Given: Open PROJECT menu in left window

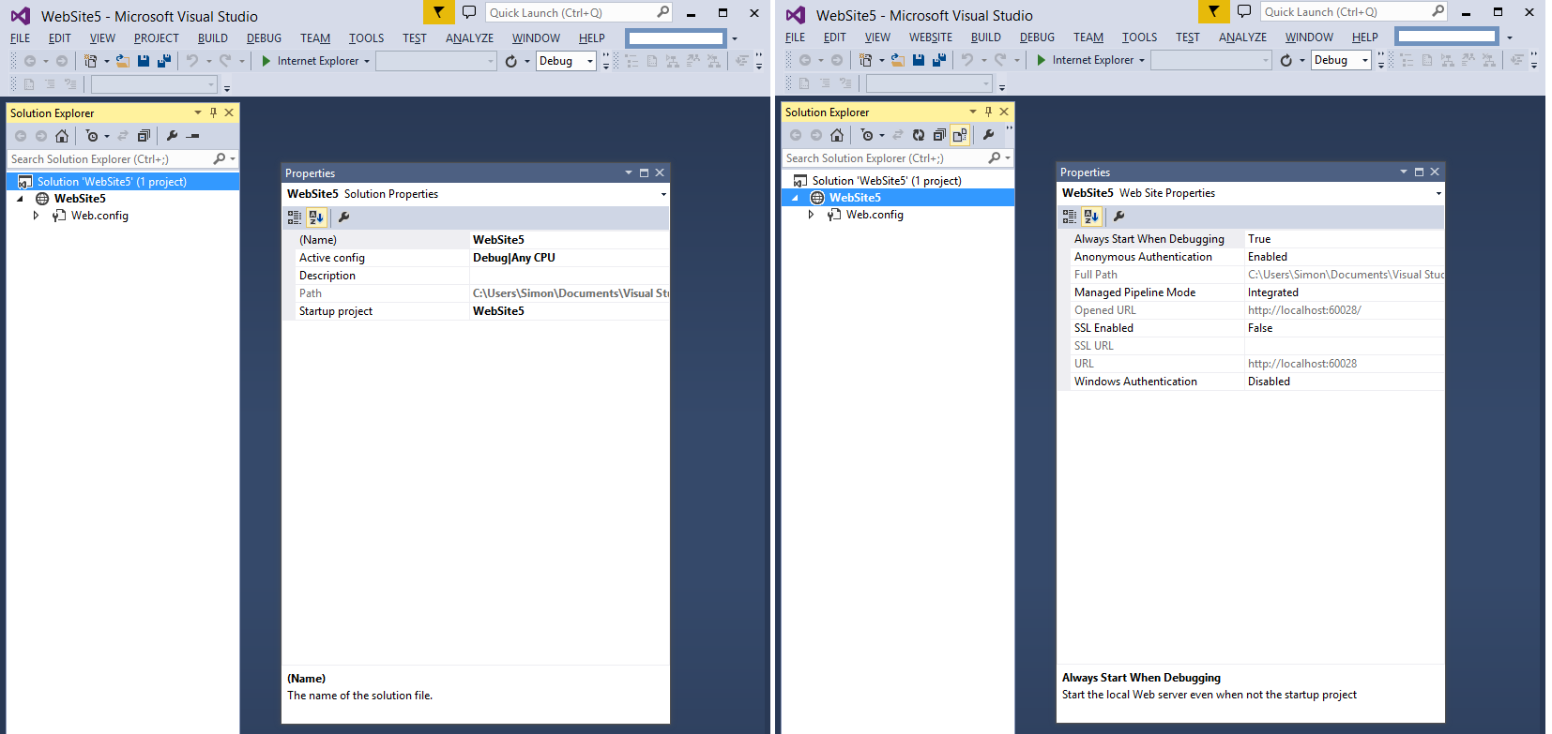Looking at the screenshot, I should [156, 38].
